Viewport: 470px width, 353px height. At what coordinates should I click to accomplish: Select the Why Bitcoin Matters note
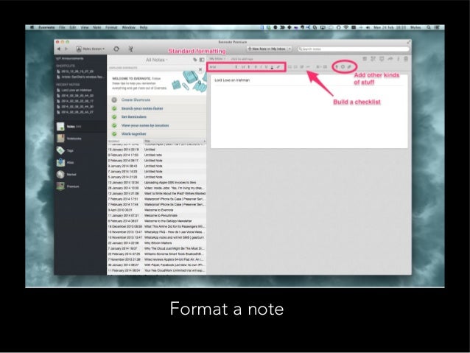[x=156, y=243]
